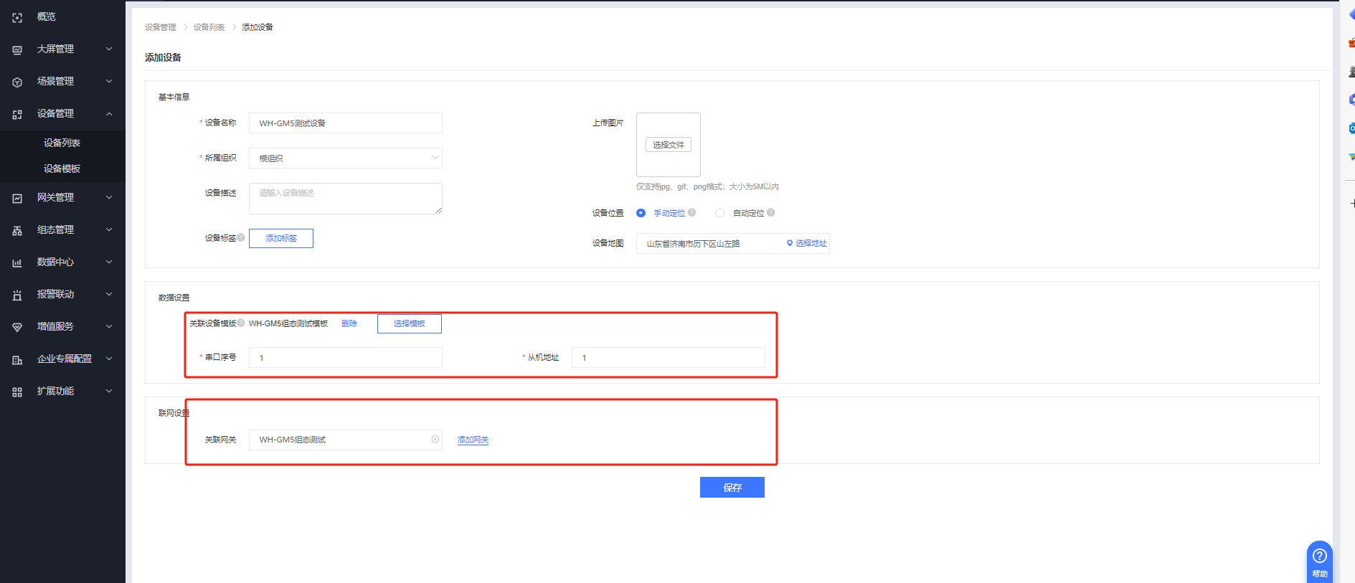Click the 网关管理 sidebar icon
1355x583 pixels.
17,198
